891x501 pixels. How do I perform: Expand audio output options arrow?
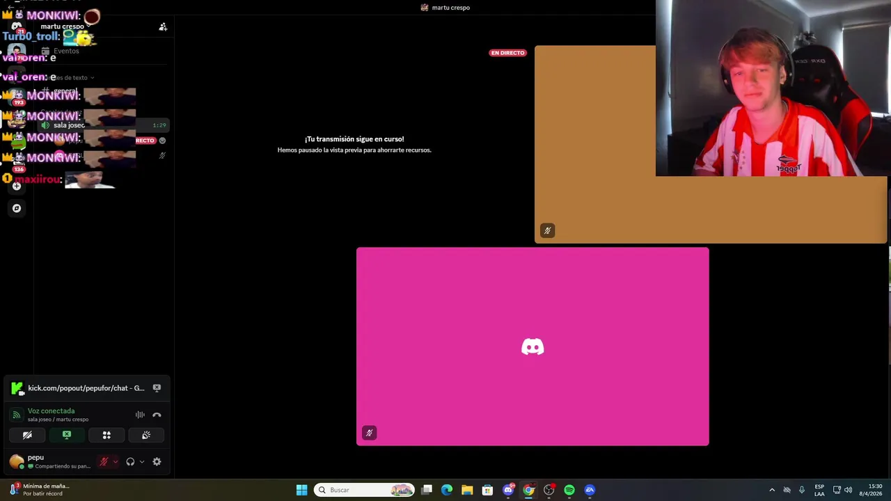[142, 461]
